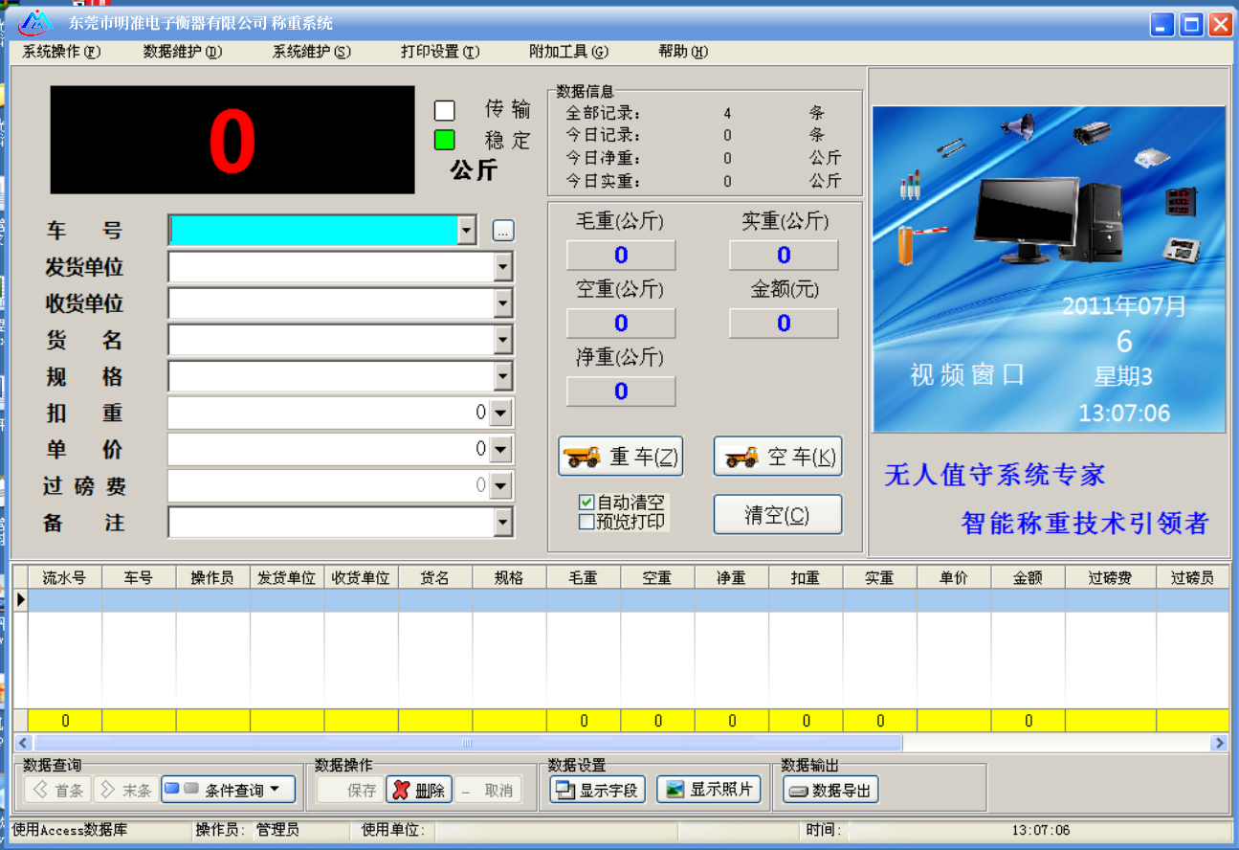Open the 系统维护(S) menu
This screenshot has height=850, width=1239.
point(311,52)
